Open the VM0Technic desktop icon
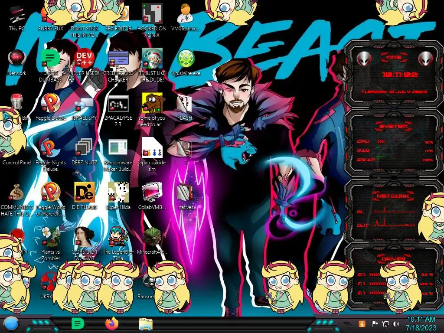The height and width of the screenshot is (333, 444). (186, 17)
